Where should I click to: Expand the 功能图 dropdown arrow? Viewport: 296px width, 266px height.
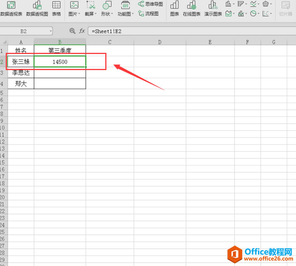[133, 14]
